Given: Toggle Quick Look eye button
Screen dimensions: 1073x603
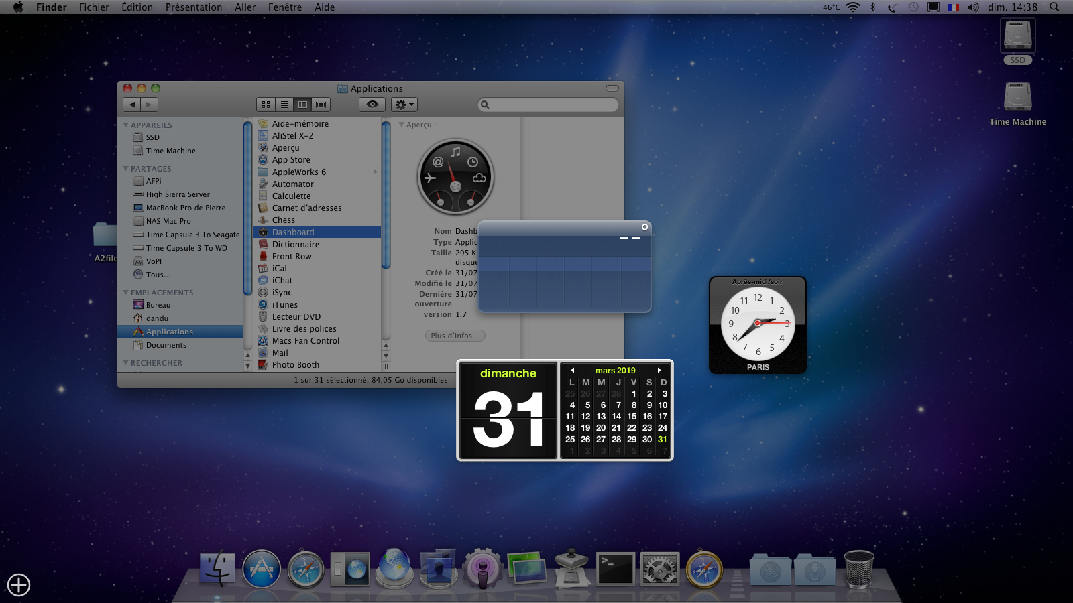Looking at the screenshot, I should coord(372,105).
